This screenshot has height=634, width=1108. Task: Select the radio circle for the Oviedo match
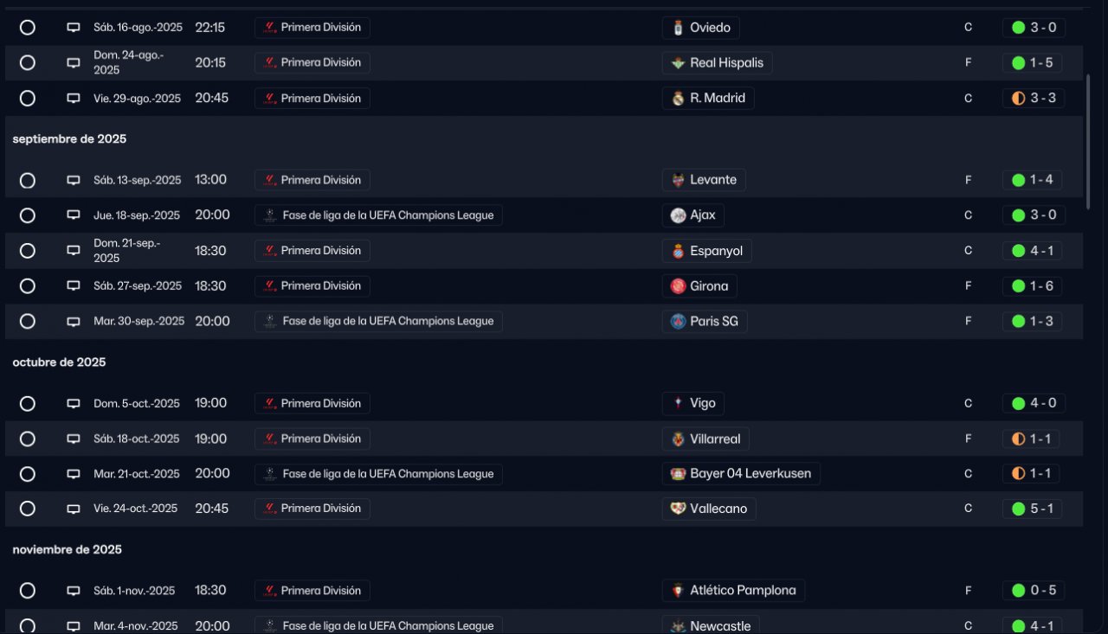28,28
